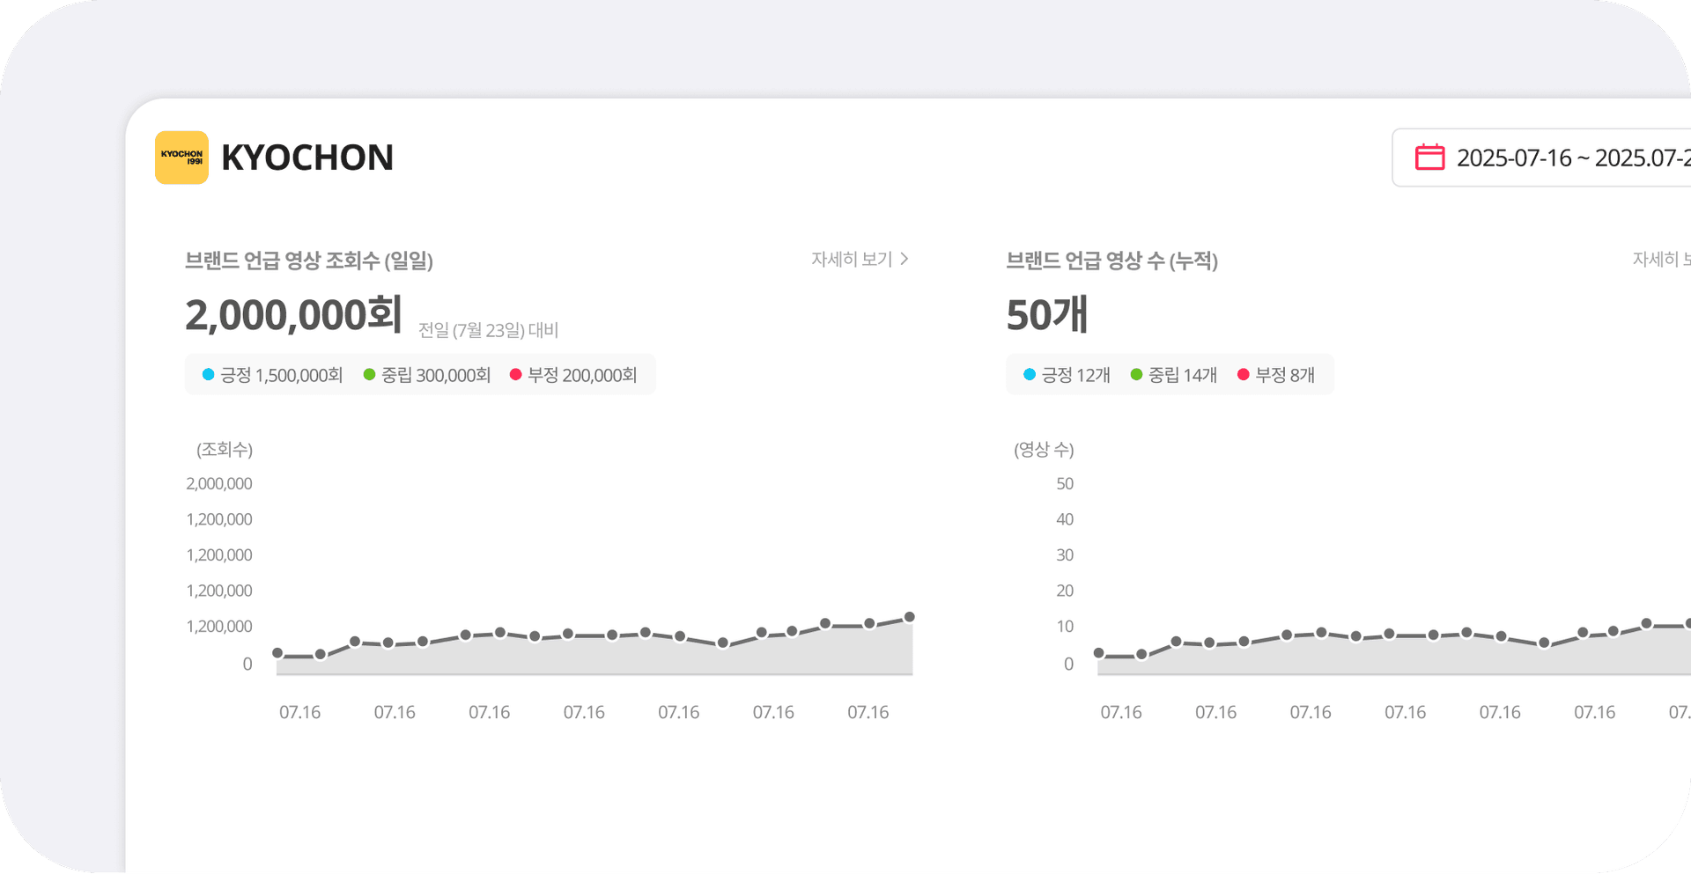Click the red dot beside 부정 200,000회

tap(516, 375)
